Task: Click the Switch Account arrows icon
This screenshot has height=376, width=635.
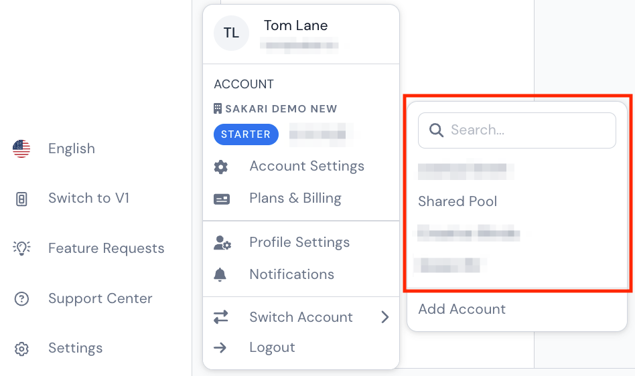Action: (x=221, y=317)
